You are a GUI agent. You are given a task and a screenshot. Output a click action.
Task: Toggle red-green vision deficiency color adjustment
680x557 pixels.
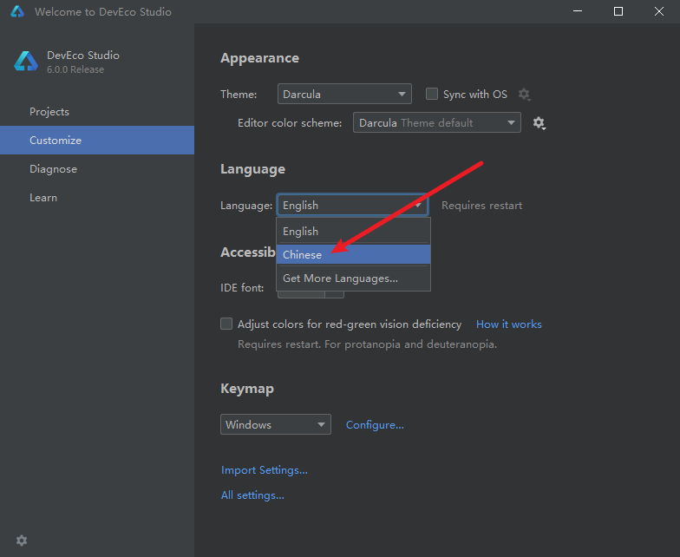click(x=226, y=324)
